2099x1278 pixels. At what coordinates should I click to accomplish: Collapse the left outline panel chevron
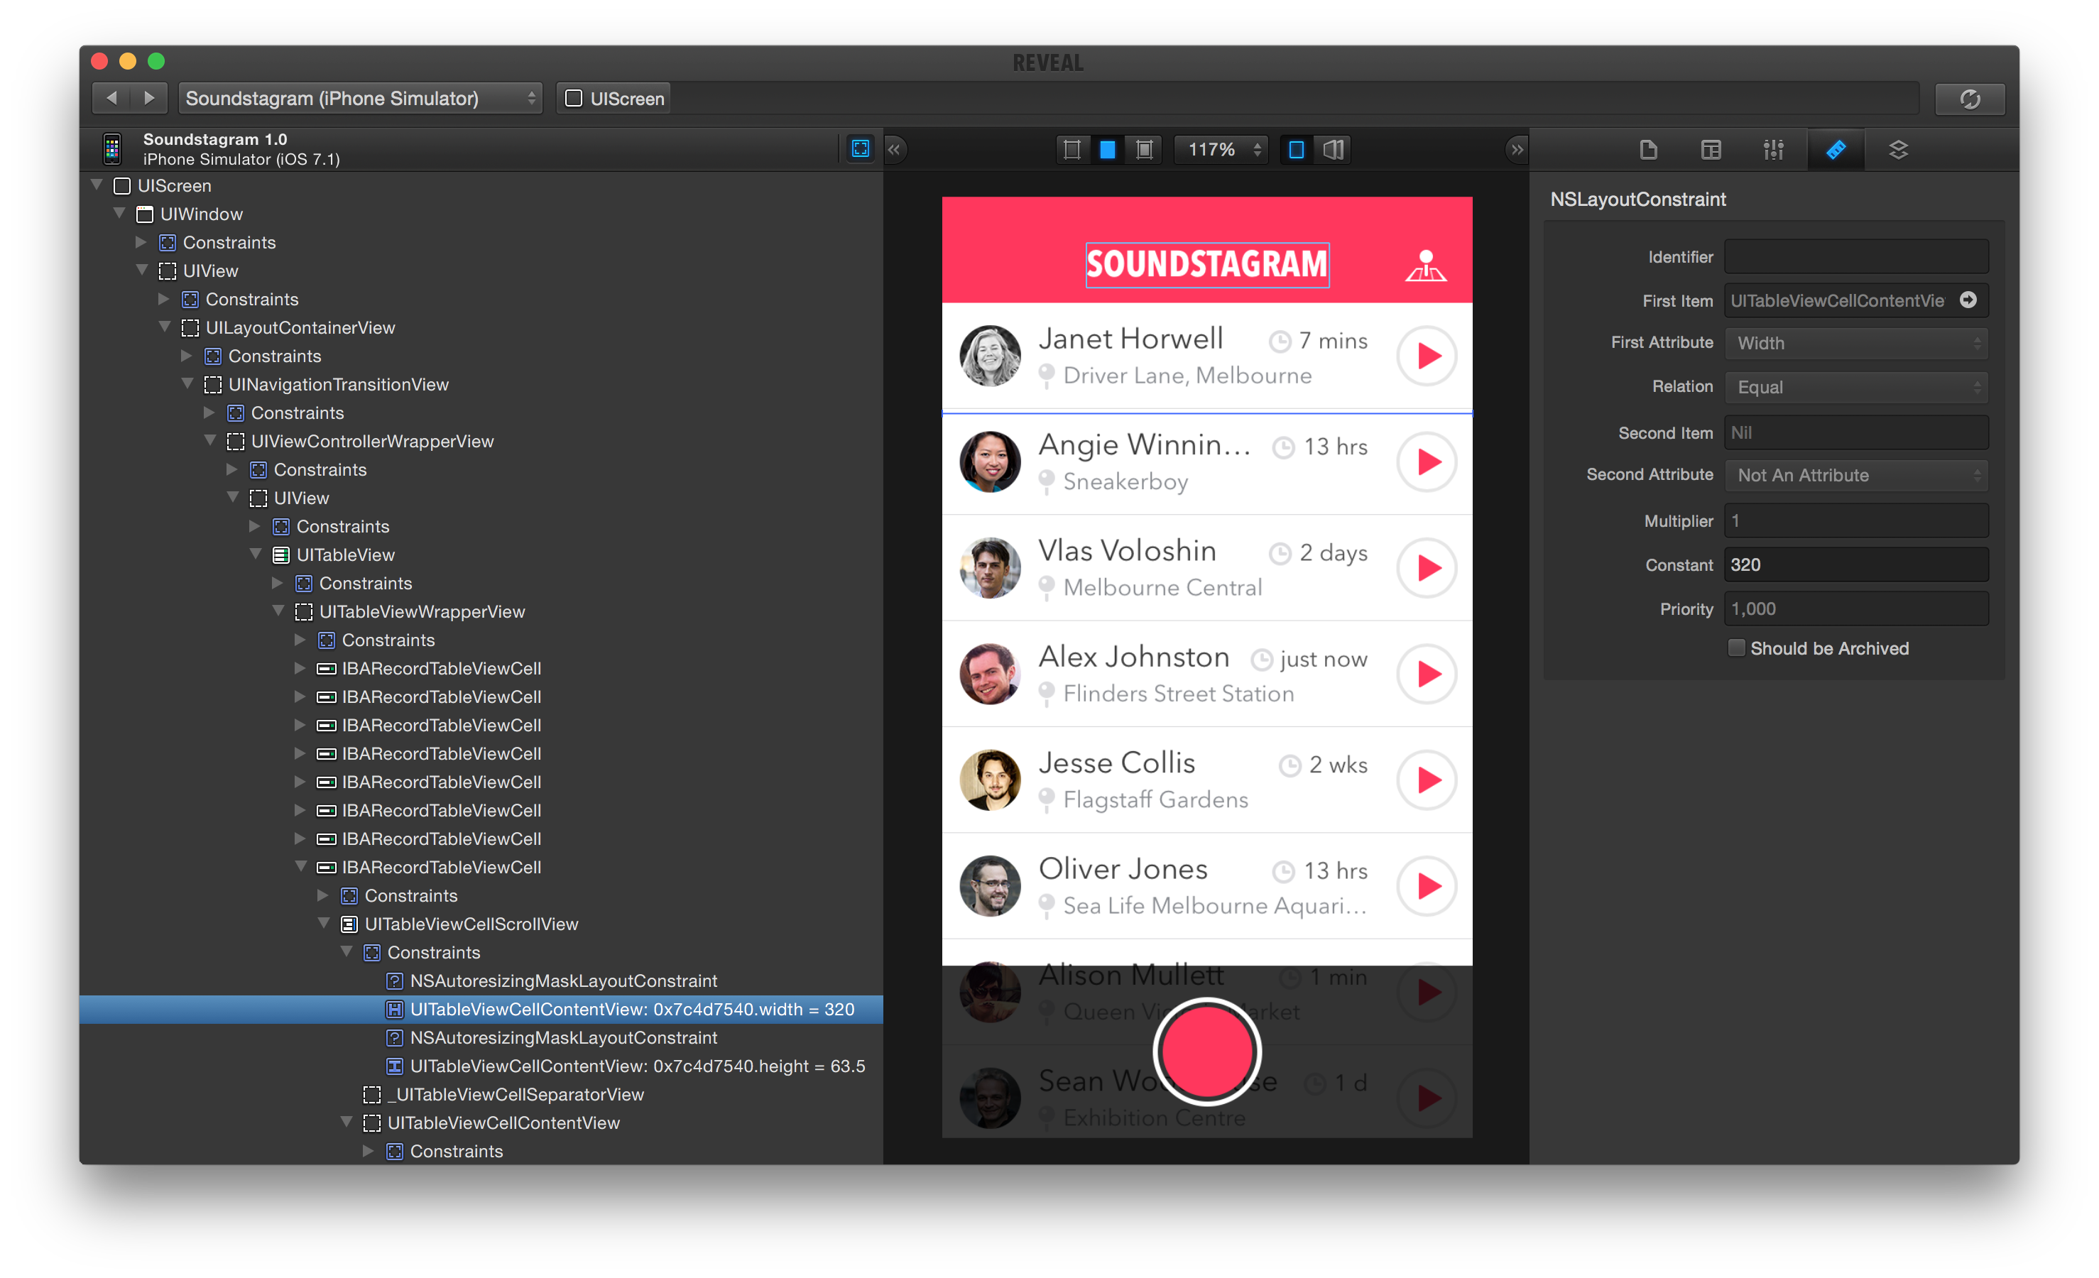point(895,150)
